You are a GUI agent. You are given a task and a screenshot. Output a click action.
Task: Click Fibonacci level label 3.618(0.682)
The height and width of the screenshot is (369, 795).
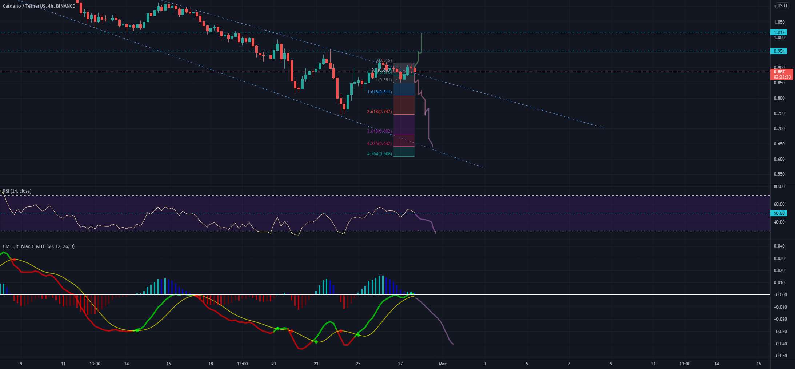(380, 131)
